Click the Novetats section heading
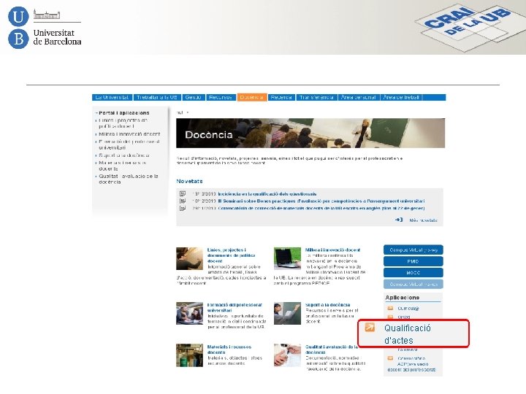Viewport: 526px width, 394px height. 189,181
